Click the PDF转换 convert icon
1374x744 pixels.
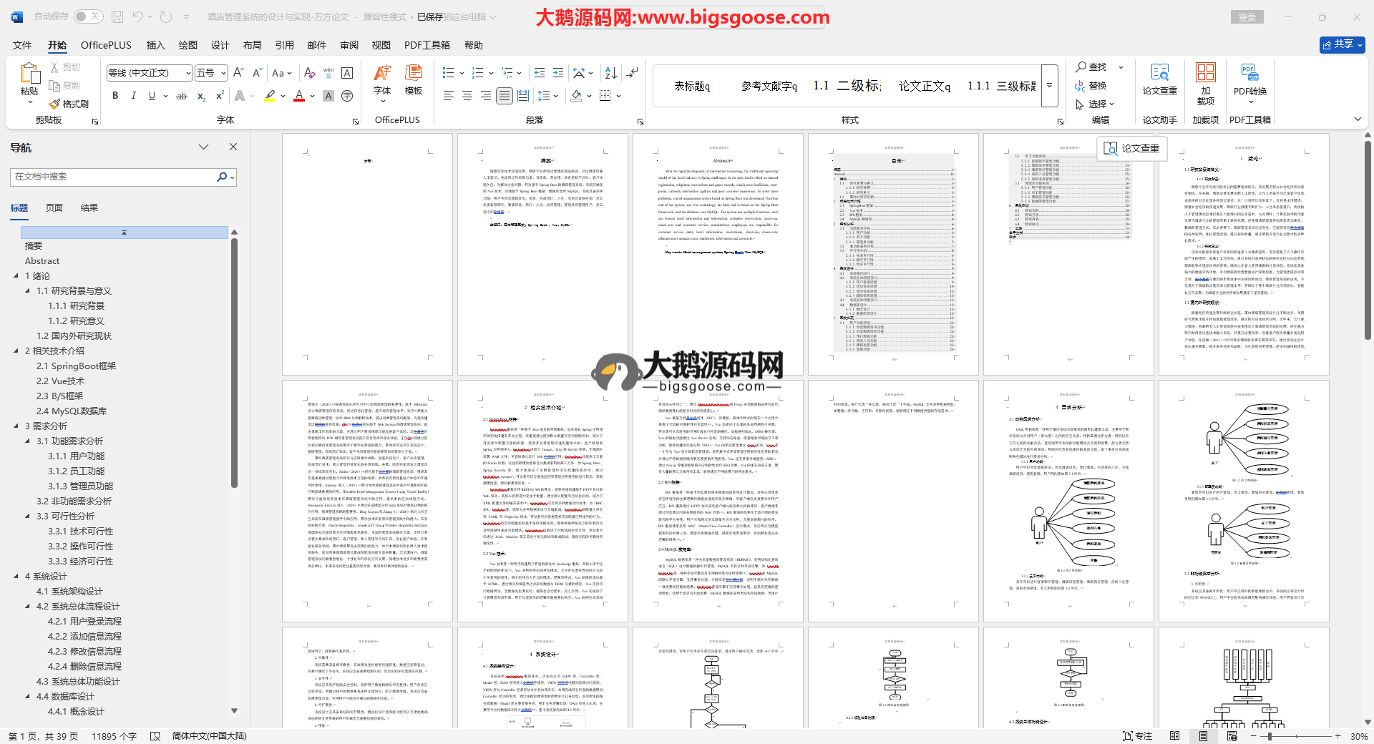pyautogui.click(x=1249, y=79)
